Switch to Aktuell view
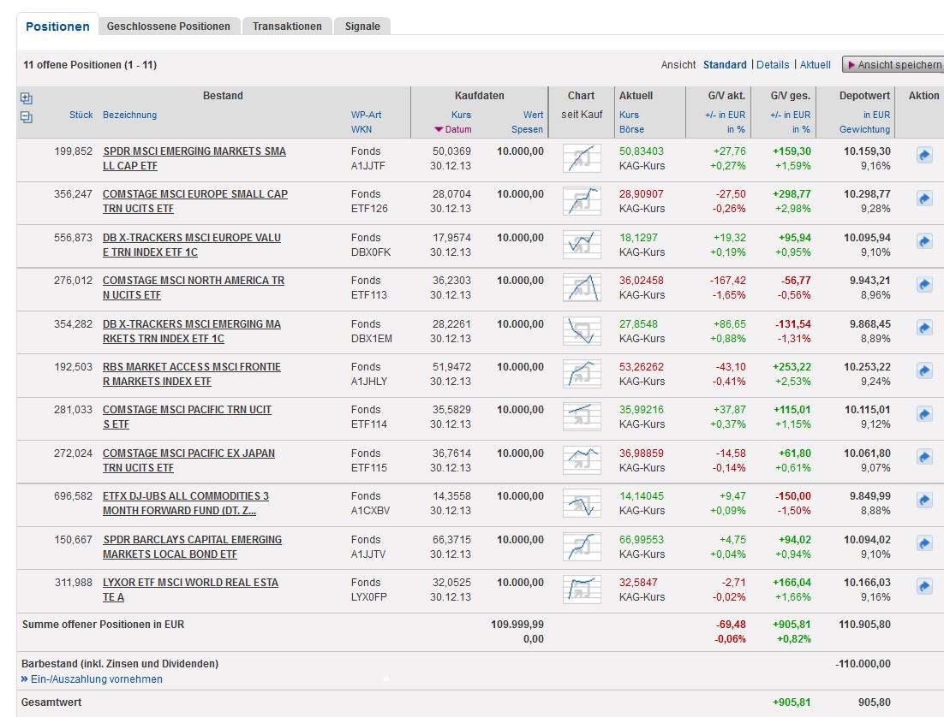944x717 pixels. (816, 65)
